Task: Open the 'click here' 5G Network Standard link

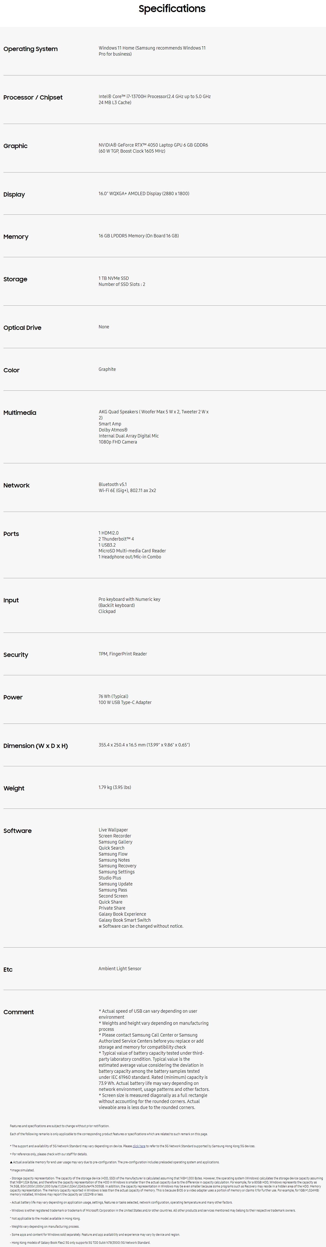Action: pyautogui.click(x=139, y=1146)
